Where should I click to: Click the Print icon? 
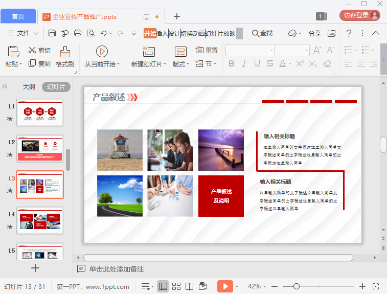[x=78, y=33]
